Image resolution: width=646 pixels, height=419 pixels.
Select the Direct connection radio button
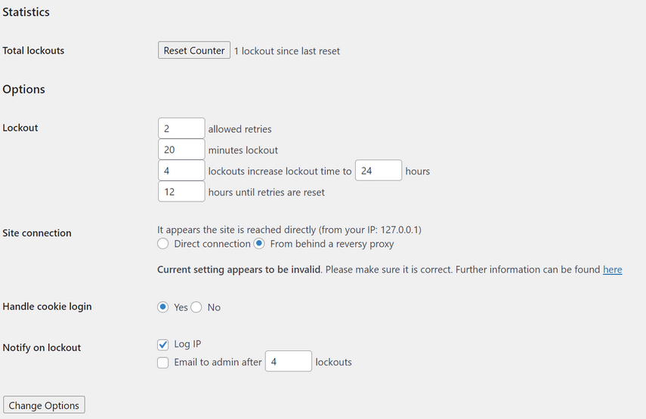163,244
